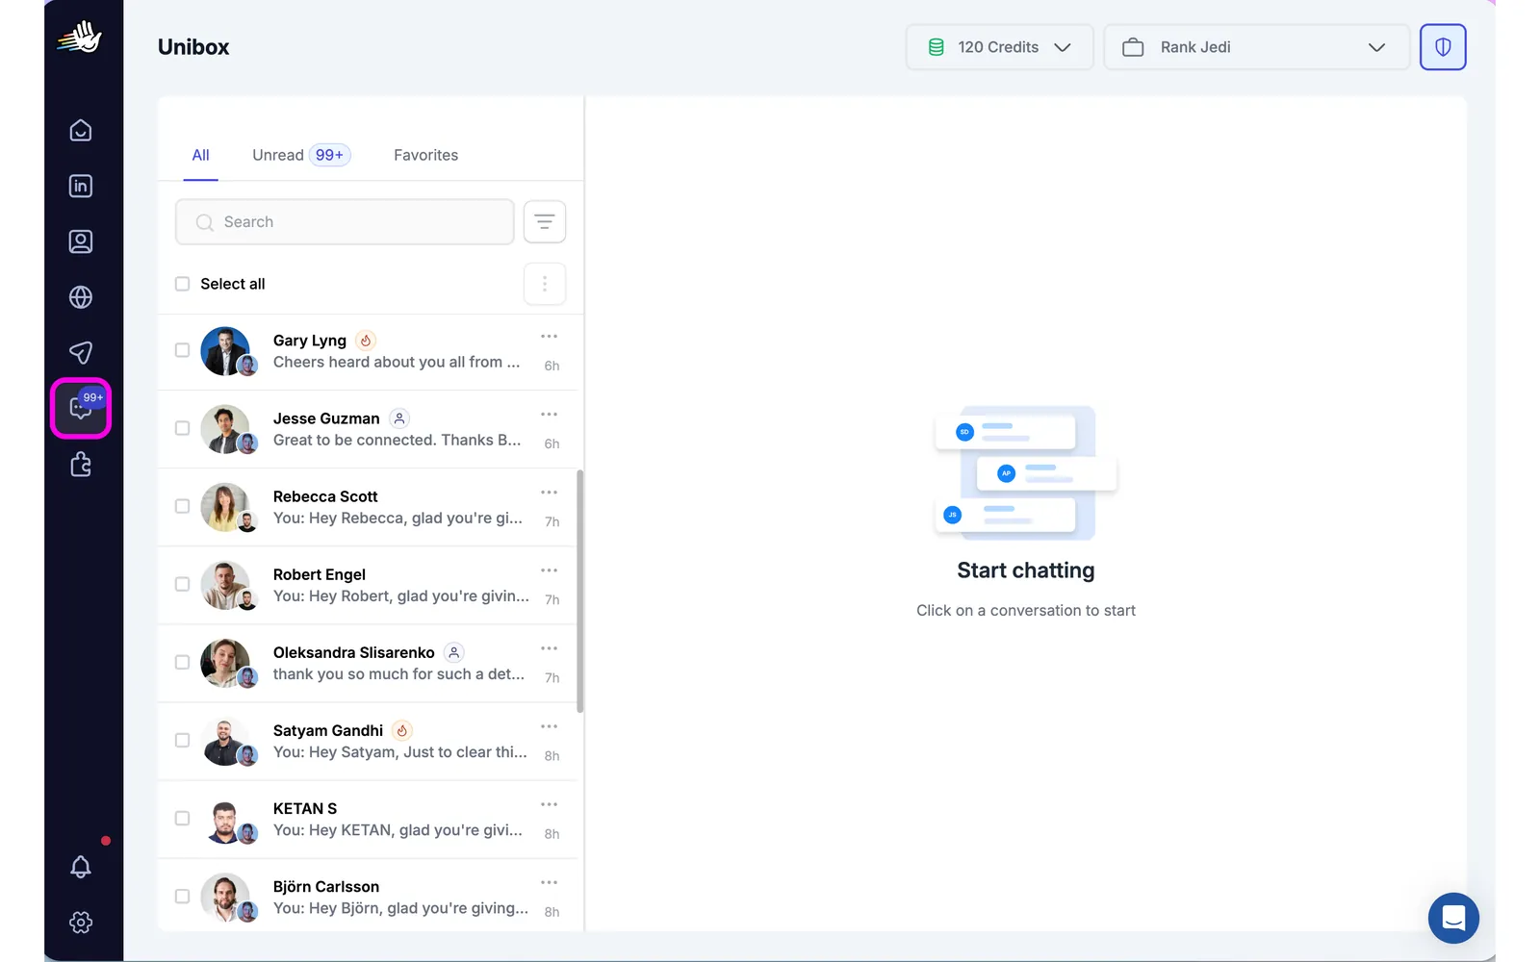The image size is (1540, 962).
Task: Click the conversation list scrollbar
Action: click(579, 591)
